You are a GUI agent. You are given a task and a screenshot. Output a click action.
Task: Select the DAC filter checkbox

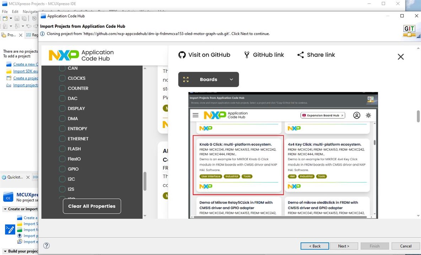click(62, 98)
